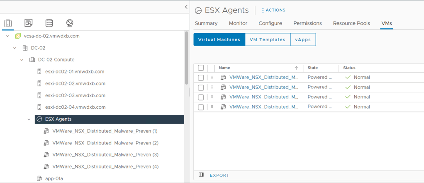
Task: Open the Storage inventory view icon
Action: [49, 23]
